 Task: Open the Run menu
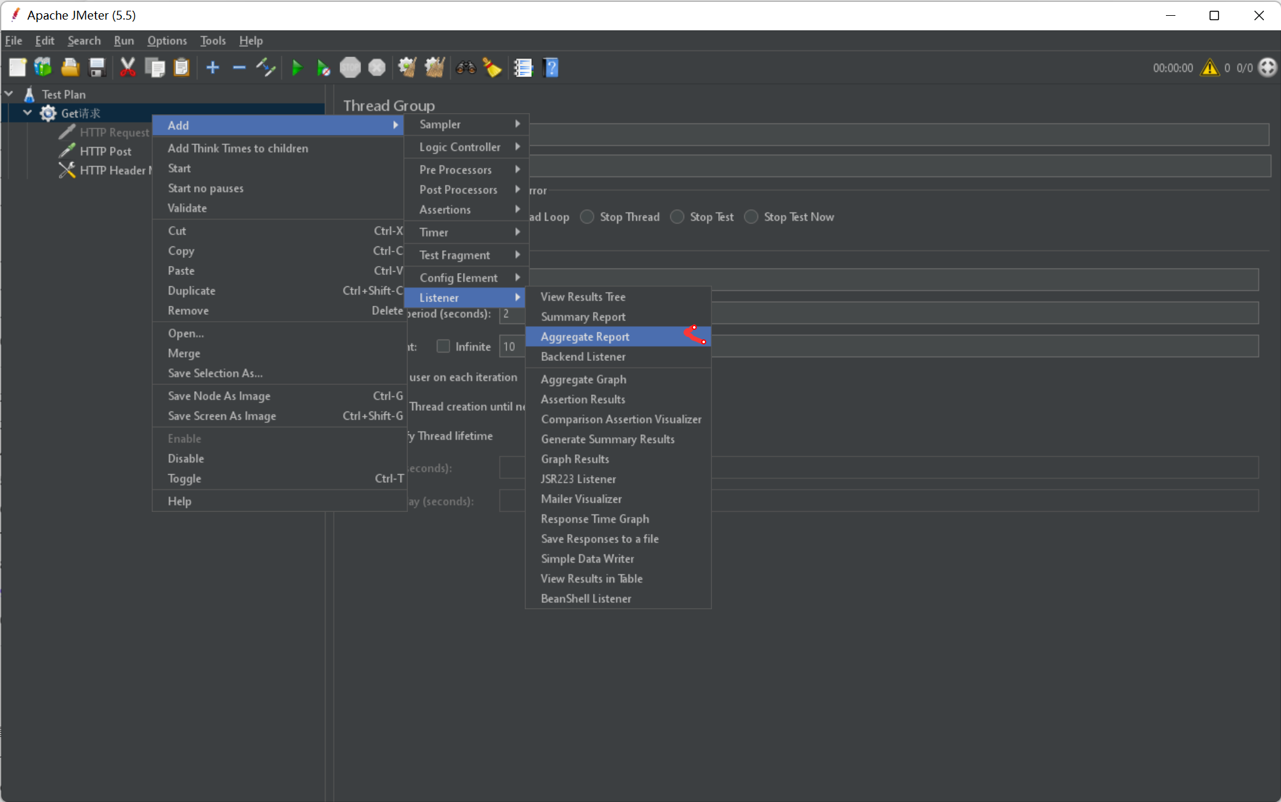point(124,40)
